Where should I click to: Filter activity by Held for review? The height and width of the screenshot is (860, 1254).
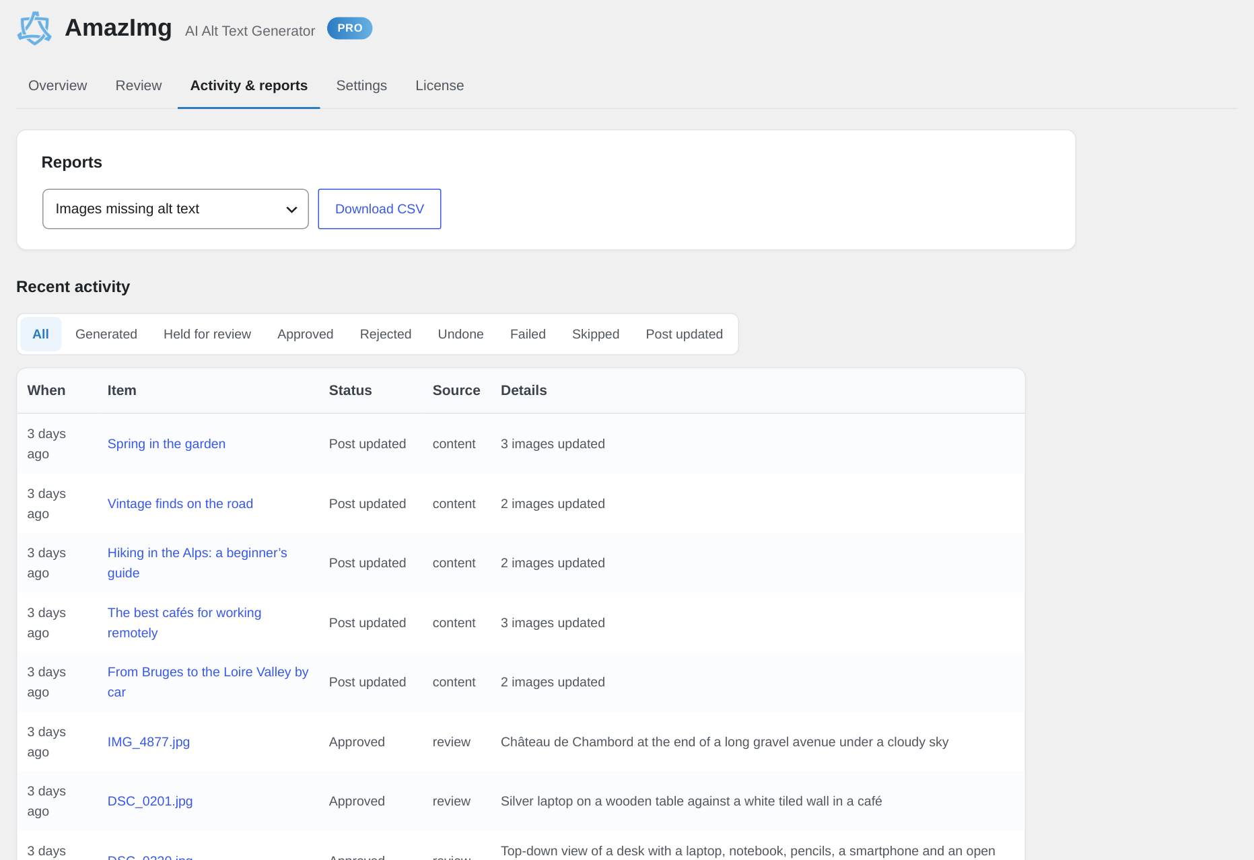pos(207,334)
